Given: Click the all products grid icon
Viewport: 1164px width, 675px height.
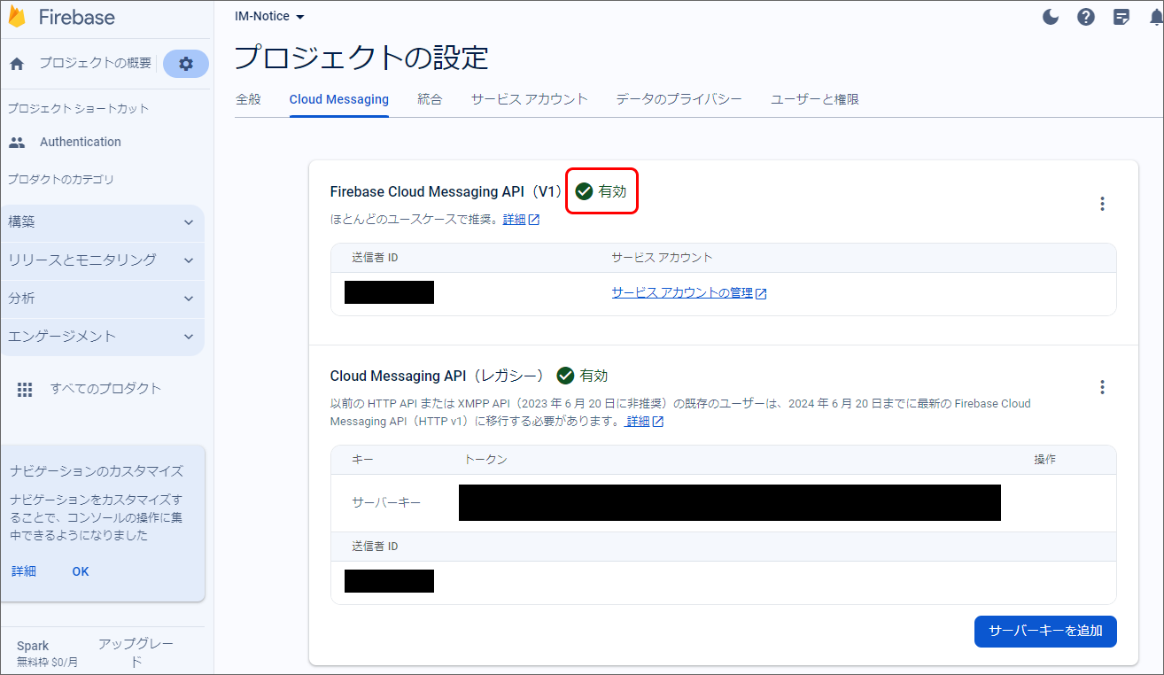Looking at the screenshot, I should [x=25, y=389].
